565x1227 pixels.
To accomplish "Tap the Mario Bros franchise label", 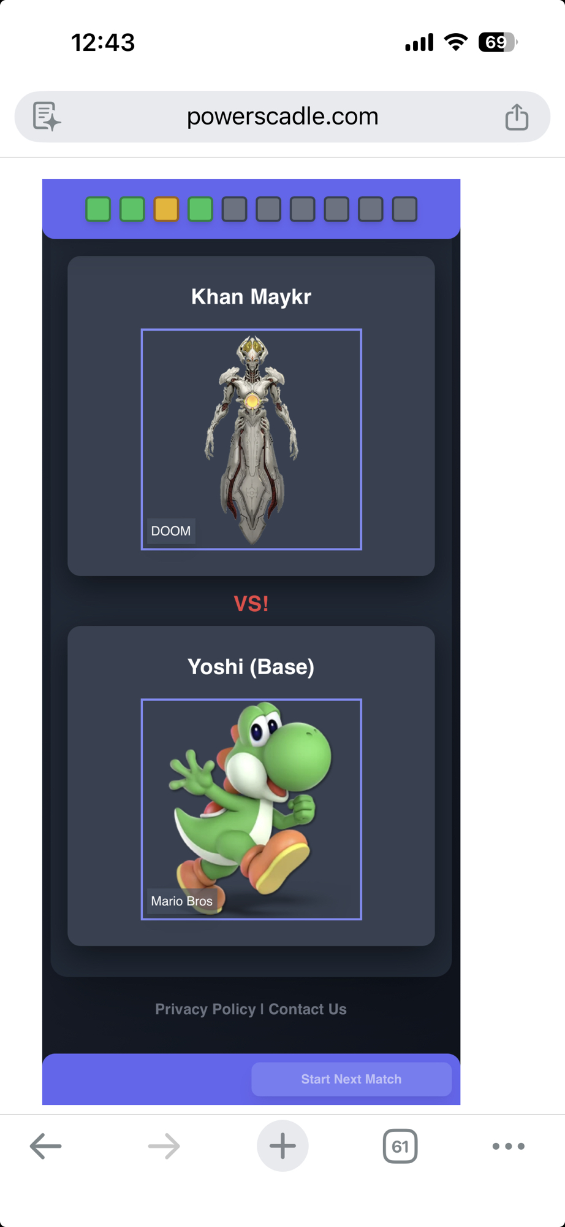I will (181, 901).
